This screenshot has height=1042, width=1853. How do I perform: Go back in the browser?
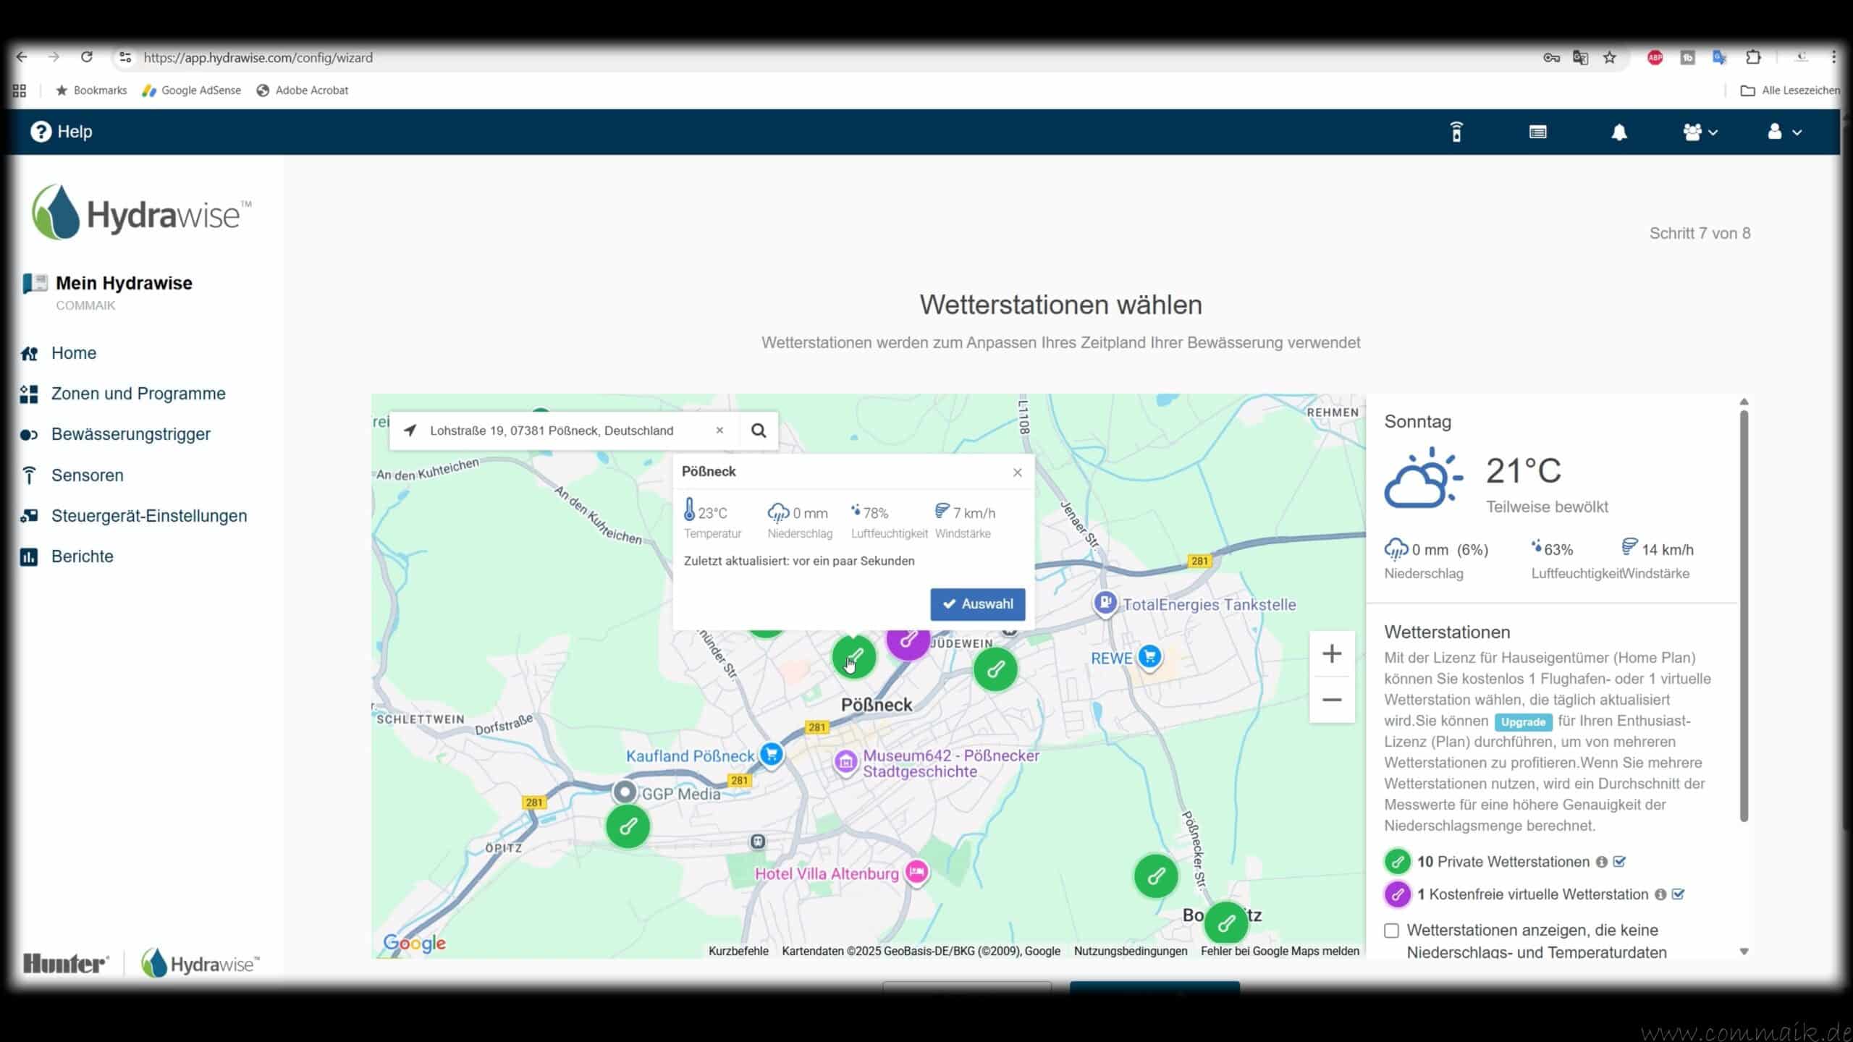[22, 57]
